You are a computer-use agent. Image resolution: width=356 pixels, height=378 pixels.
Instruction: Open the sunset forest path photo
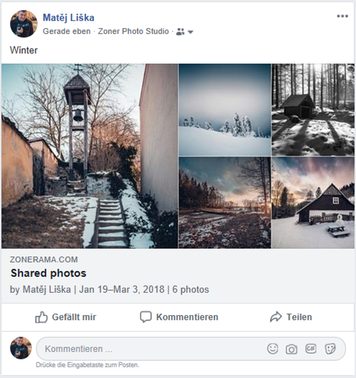click(x=225, y=202)
